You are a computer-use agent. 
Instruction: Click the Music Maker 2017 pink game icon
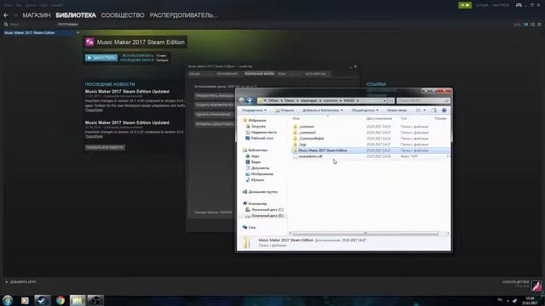pyautogui.click(x=89, y=42)
